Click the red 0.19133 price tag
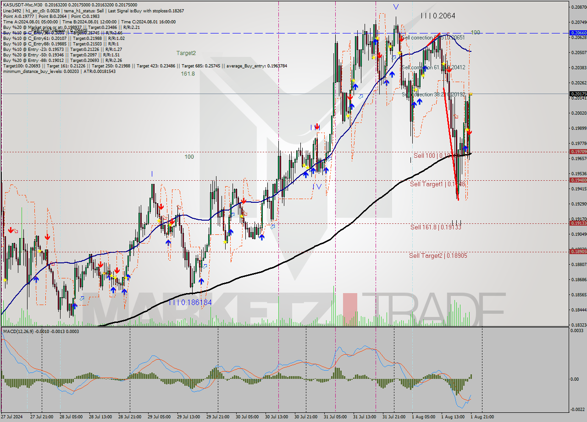587x422 pixels. [x=578, y=223]
